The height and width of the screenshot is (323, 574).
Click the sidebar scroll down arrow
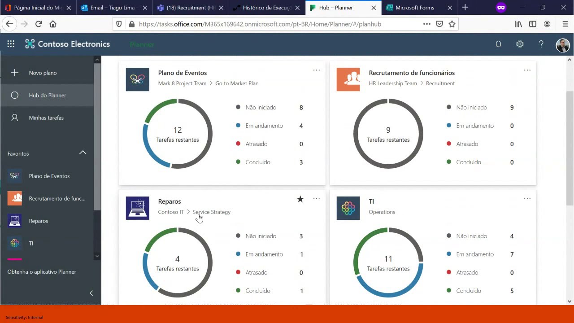[97, 256]
